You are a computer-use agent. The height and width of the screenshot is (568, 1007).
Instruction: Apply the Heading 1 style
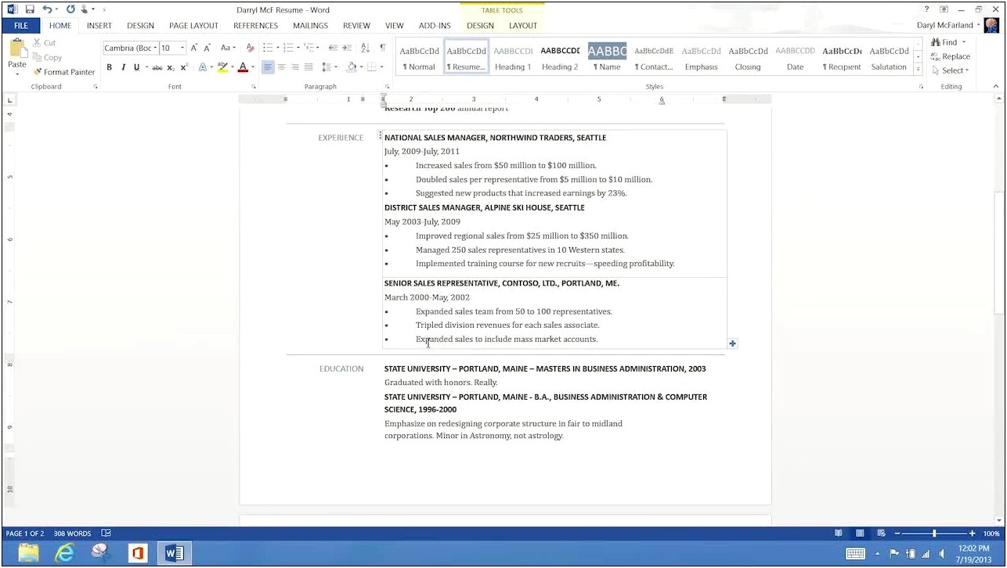pyautogui.click(x=513, y=59)
